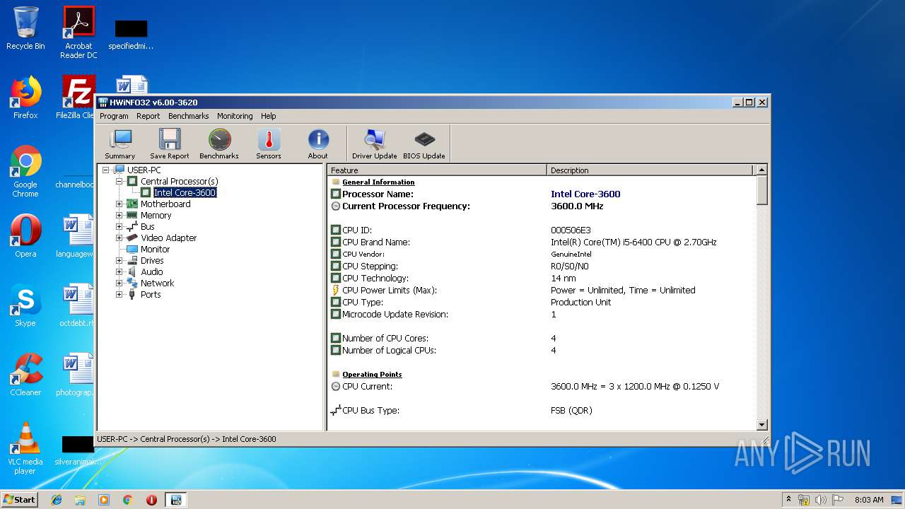Open the Recycle Bin desktop icon

point(25,28)
